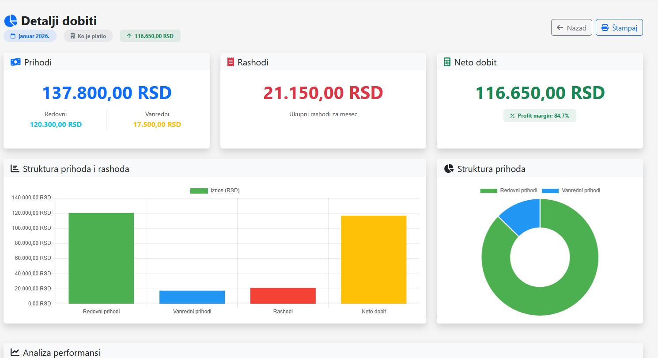Click the line chart icon beside Analiza performansi

pyautogui.click(x=15, y=352)
